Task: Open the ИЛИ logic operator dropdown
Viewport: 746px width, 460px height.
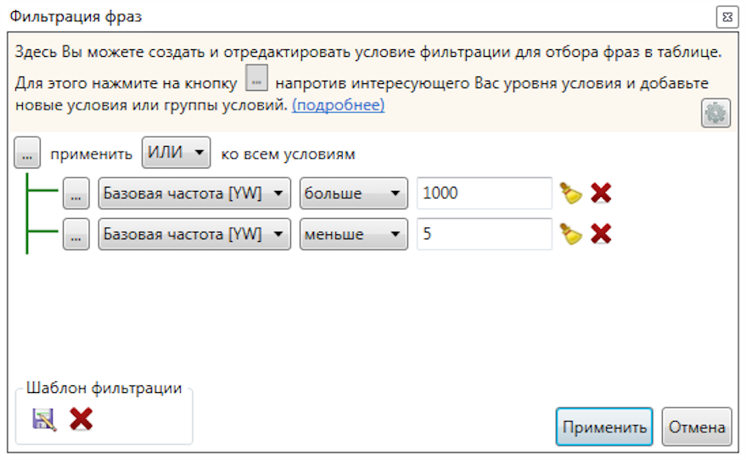Action: tap(176, 154)
